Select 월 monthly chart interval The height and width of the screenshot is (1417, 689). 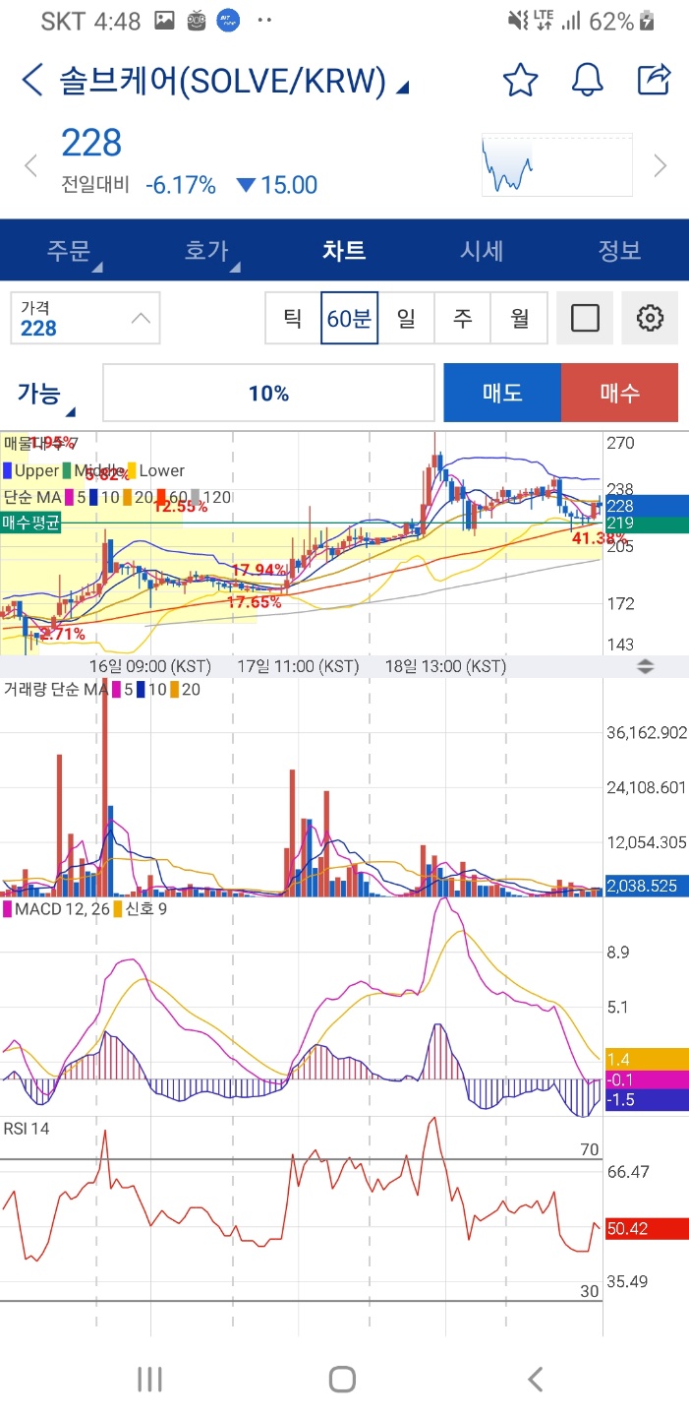click(x=519, y=318)
